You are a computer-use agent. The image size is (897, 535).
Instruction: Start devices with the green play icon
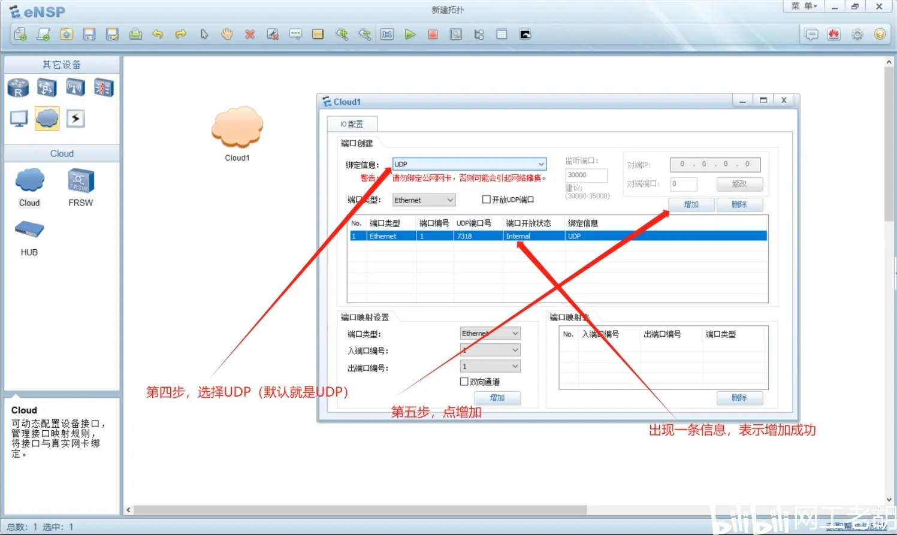410,34
